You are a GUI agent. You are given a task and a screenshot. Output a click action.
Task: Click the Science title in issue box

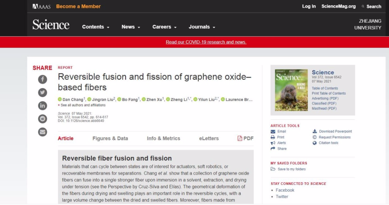(x=323, y=72)
